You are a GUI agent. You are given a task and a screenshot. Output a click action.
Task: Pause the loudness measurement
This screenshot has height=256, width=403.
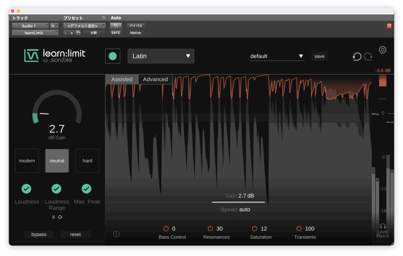pos(54,217)
